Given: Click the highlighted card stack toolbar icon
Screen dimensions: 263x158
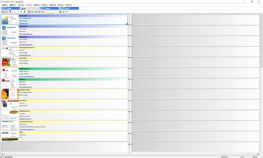Looking at the screenshot, I should coord(29,12).
